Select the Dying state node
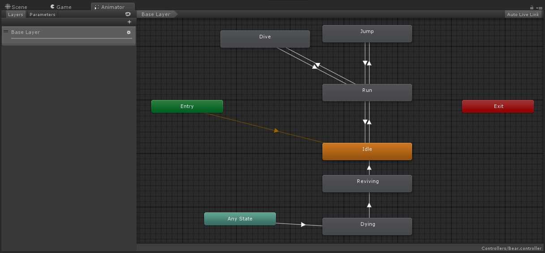 (x=367, y=226)
